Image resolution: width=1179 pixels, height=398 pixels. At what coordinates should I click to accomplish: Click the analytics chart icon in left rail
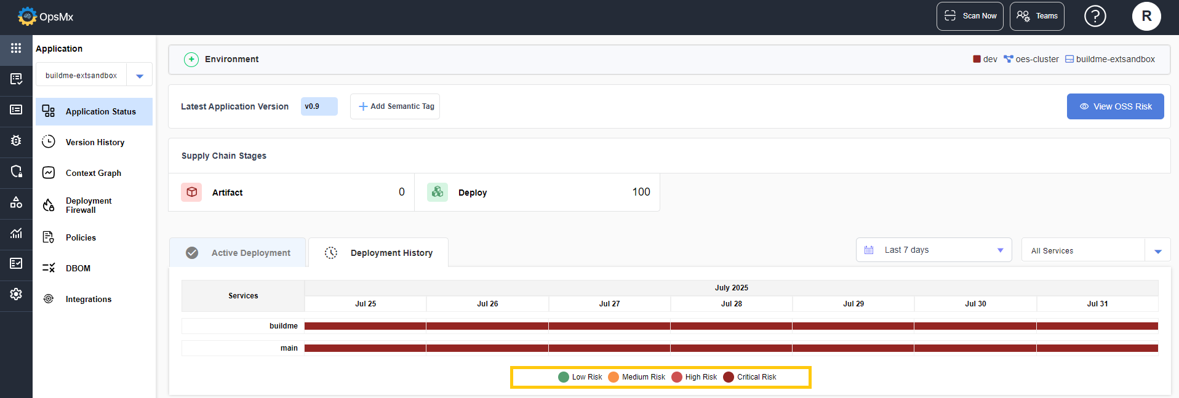coord(16,233)
